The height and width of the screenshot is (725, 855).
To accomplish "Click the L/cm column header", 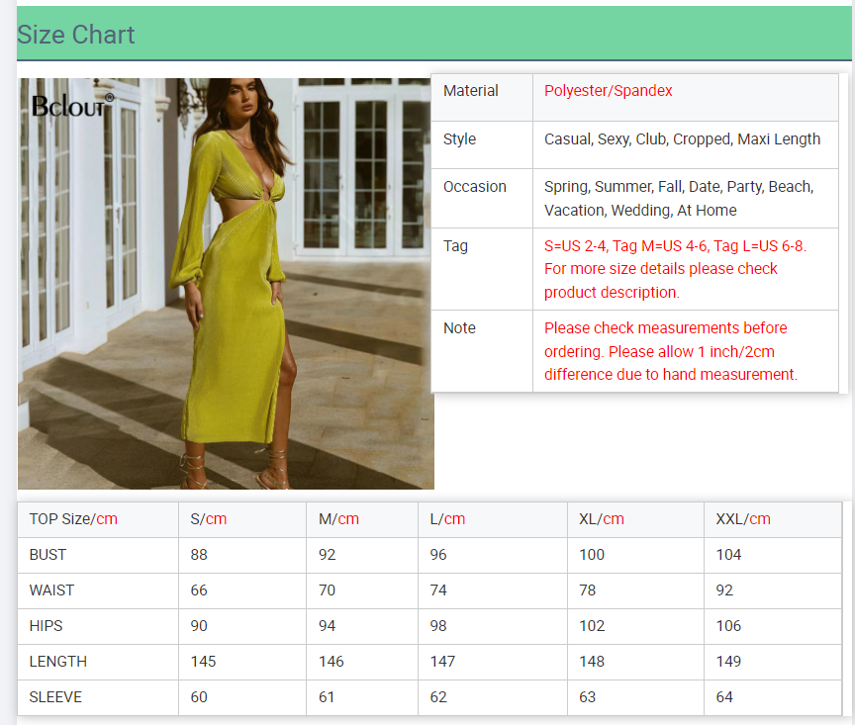I will tap(447, 519).
